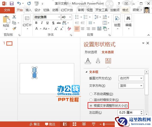Open the 编辑 editing group button
This screenshot has width=152, height=127.
tap(128, 22)
